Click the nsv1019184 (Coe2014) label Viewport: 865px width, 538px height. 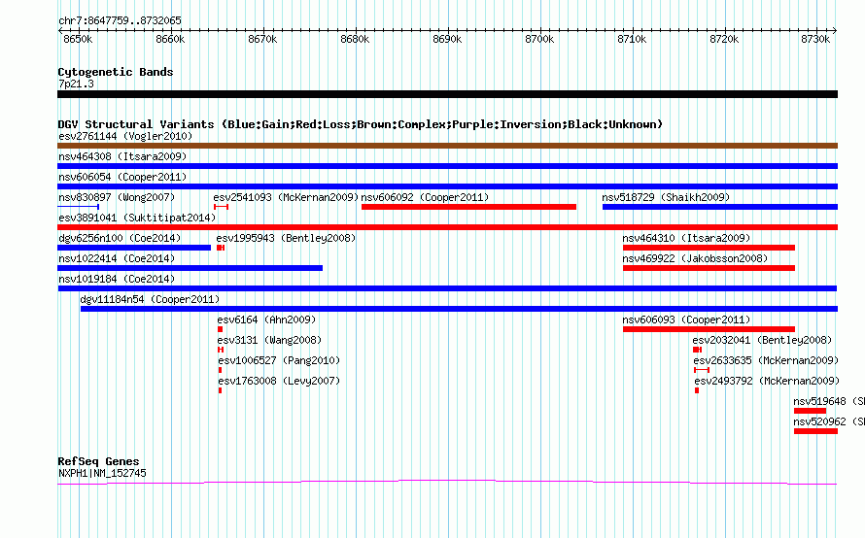[117, 279]
